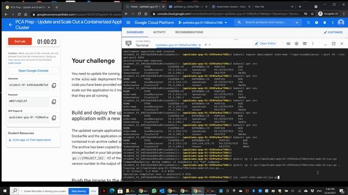Select the Kubernetes clusters browser tab
This screenshot has height=195, width=348.
pos(231,7)
